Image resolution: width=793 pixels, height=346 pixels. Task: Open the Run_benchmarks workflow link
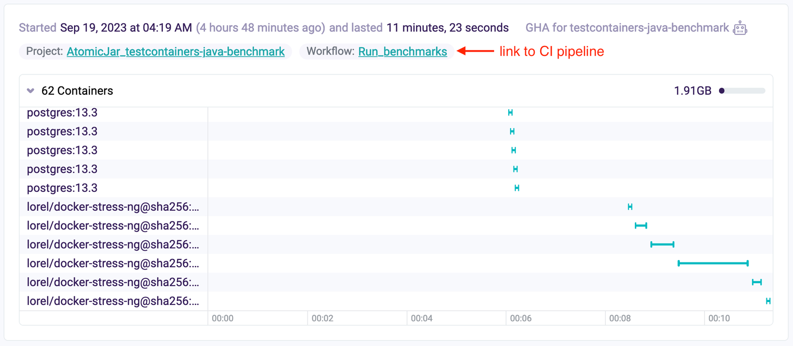click(402, 52)
